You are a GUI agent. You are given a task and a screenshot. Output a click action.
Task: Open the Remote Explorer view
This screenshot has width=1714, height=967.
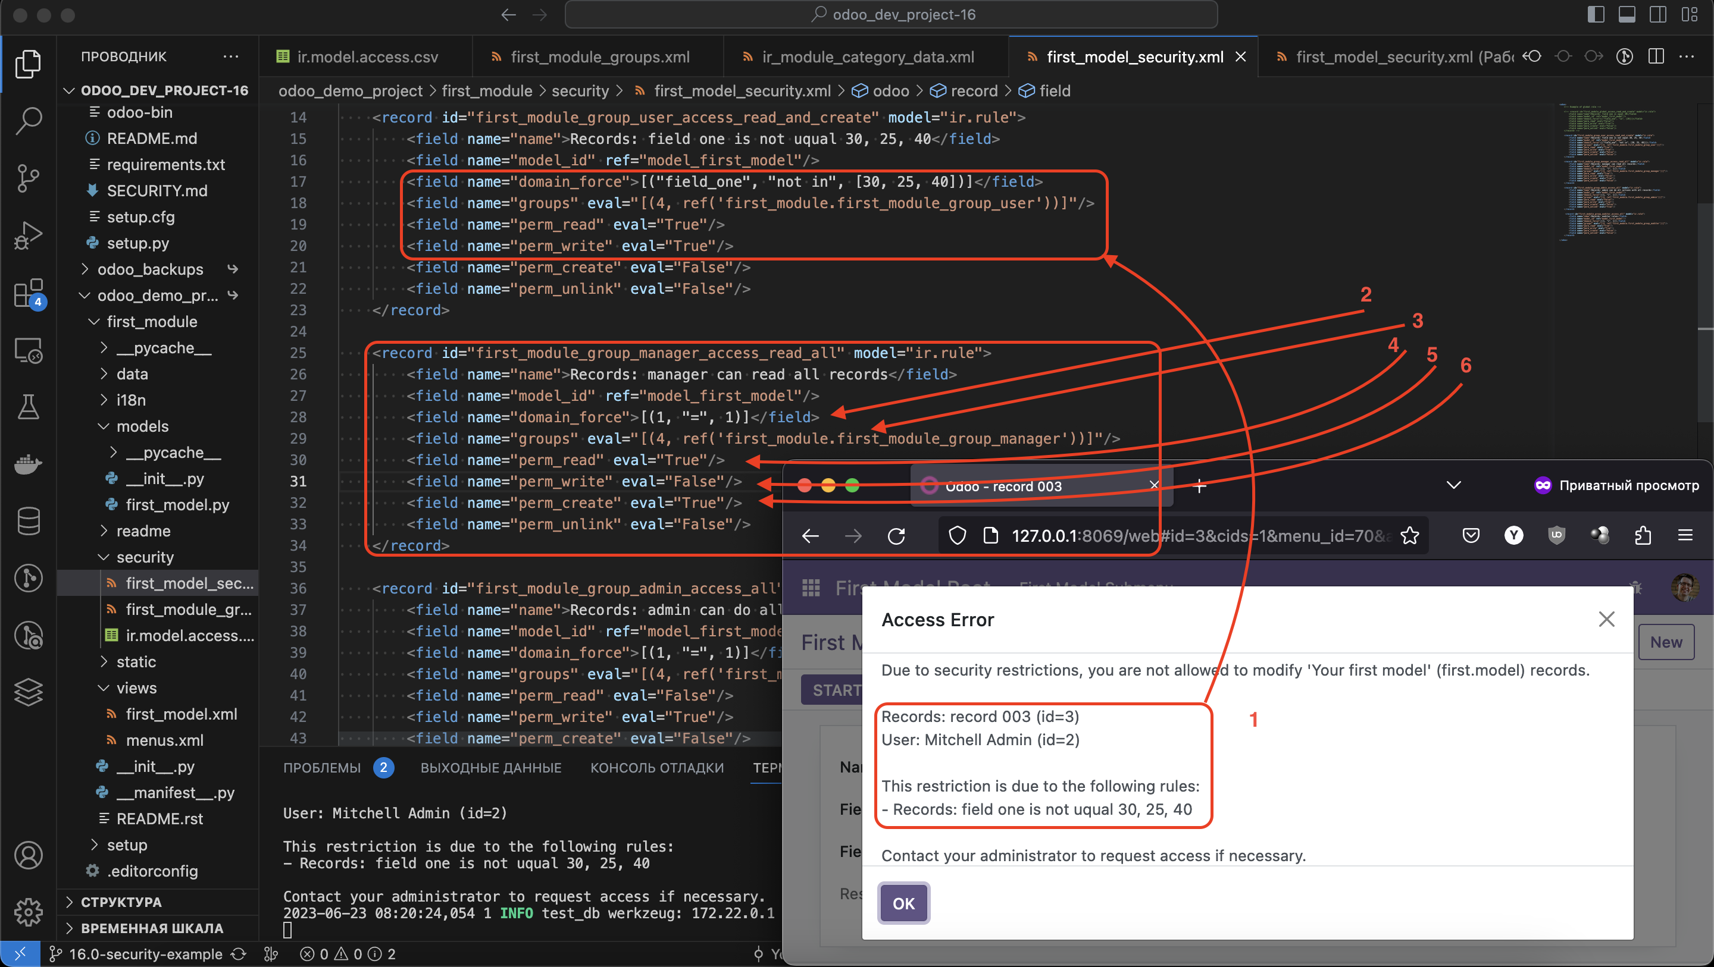coord(28,350)
